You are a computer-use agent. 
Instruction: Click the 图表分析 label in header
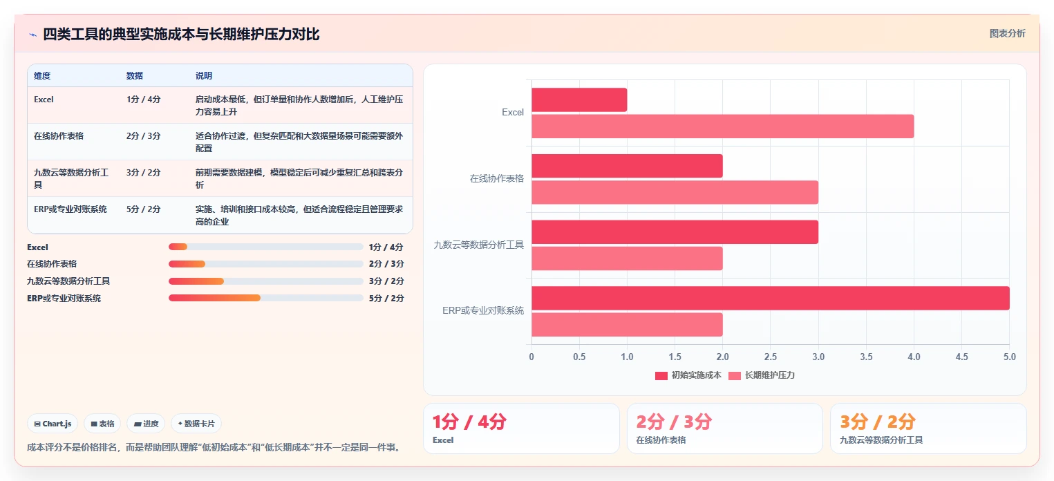point(1007,33)
